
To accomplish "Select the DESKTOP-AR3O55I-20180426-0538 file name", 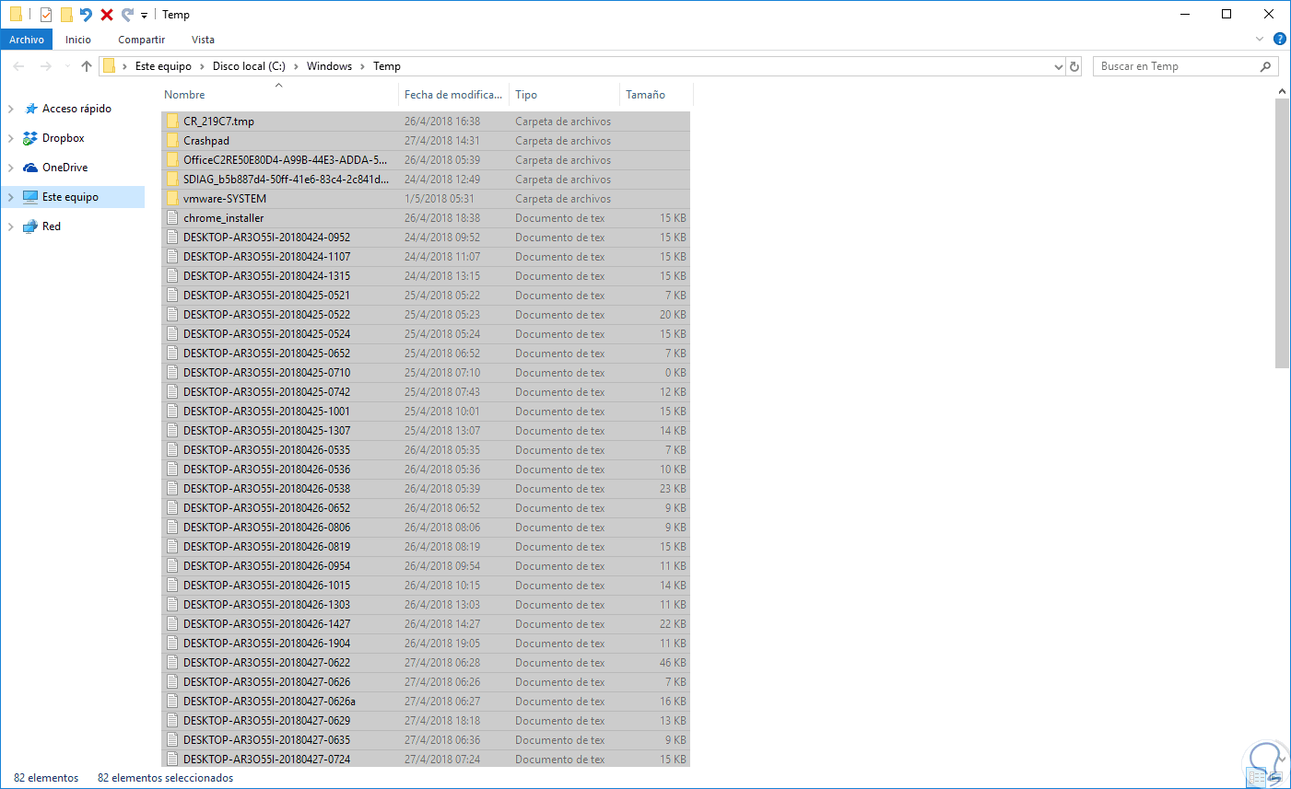I will click(266, 489).
